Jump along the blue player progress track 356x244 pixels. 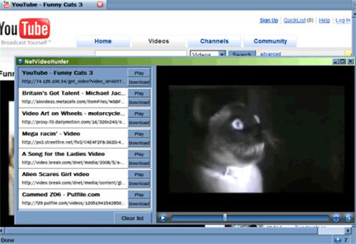(x=250, y=218)
